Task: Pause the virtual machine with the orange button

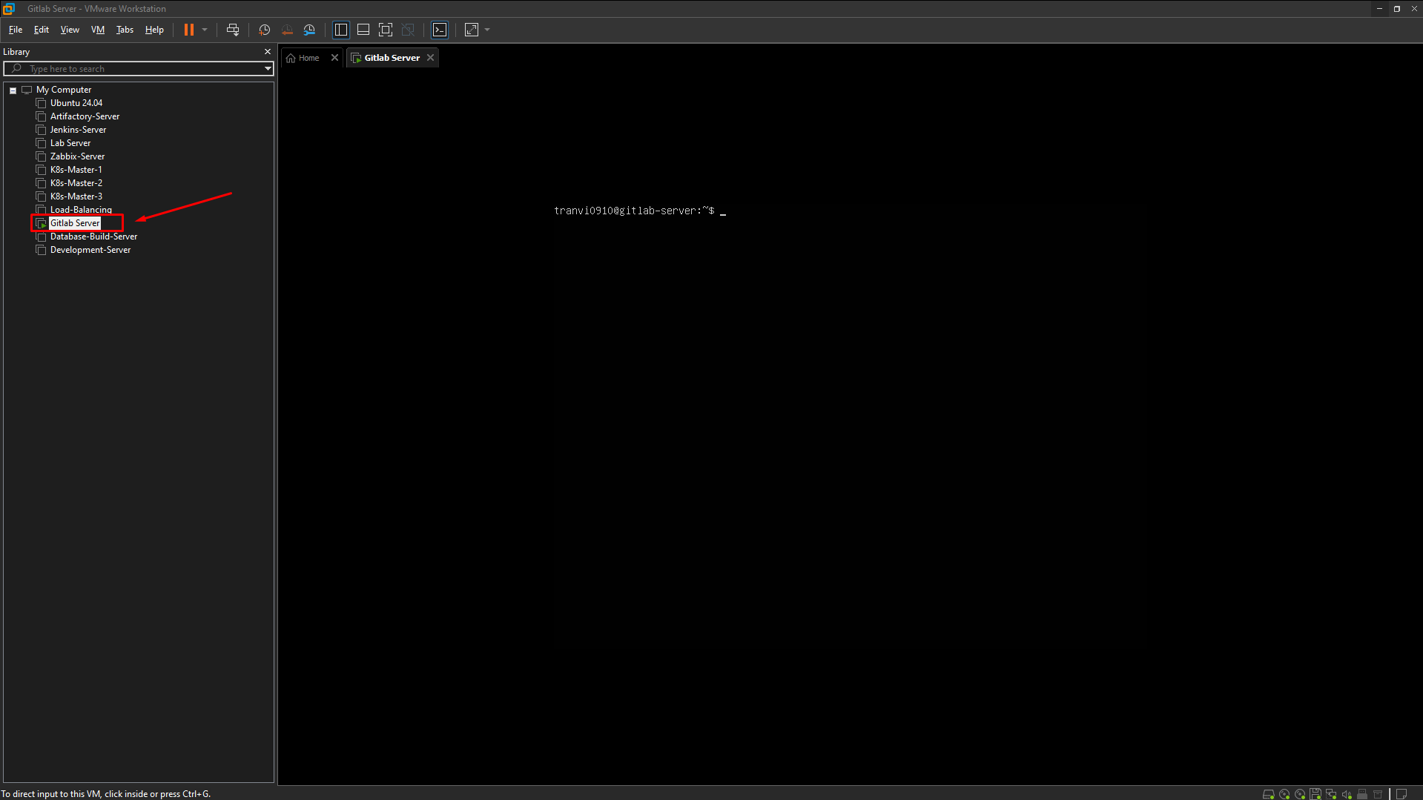Action: tap(189, 30)
